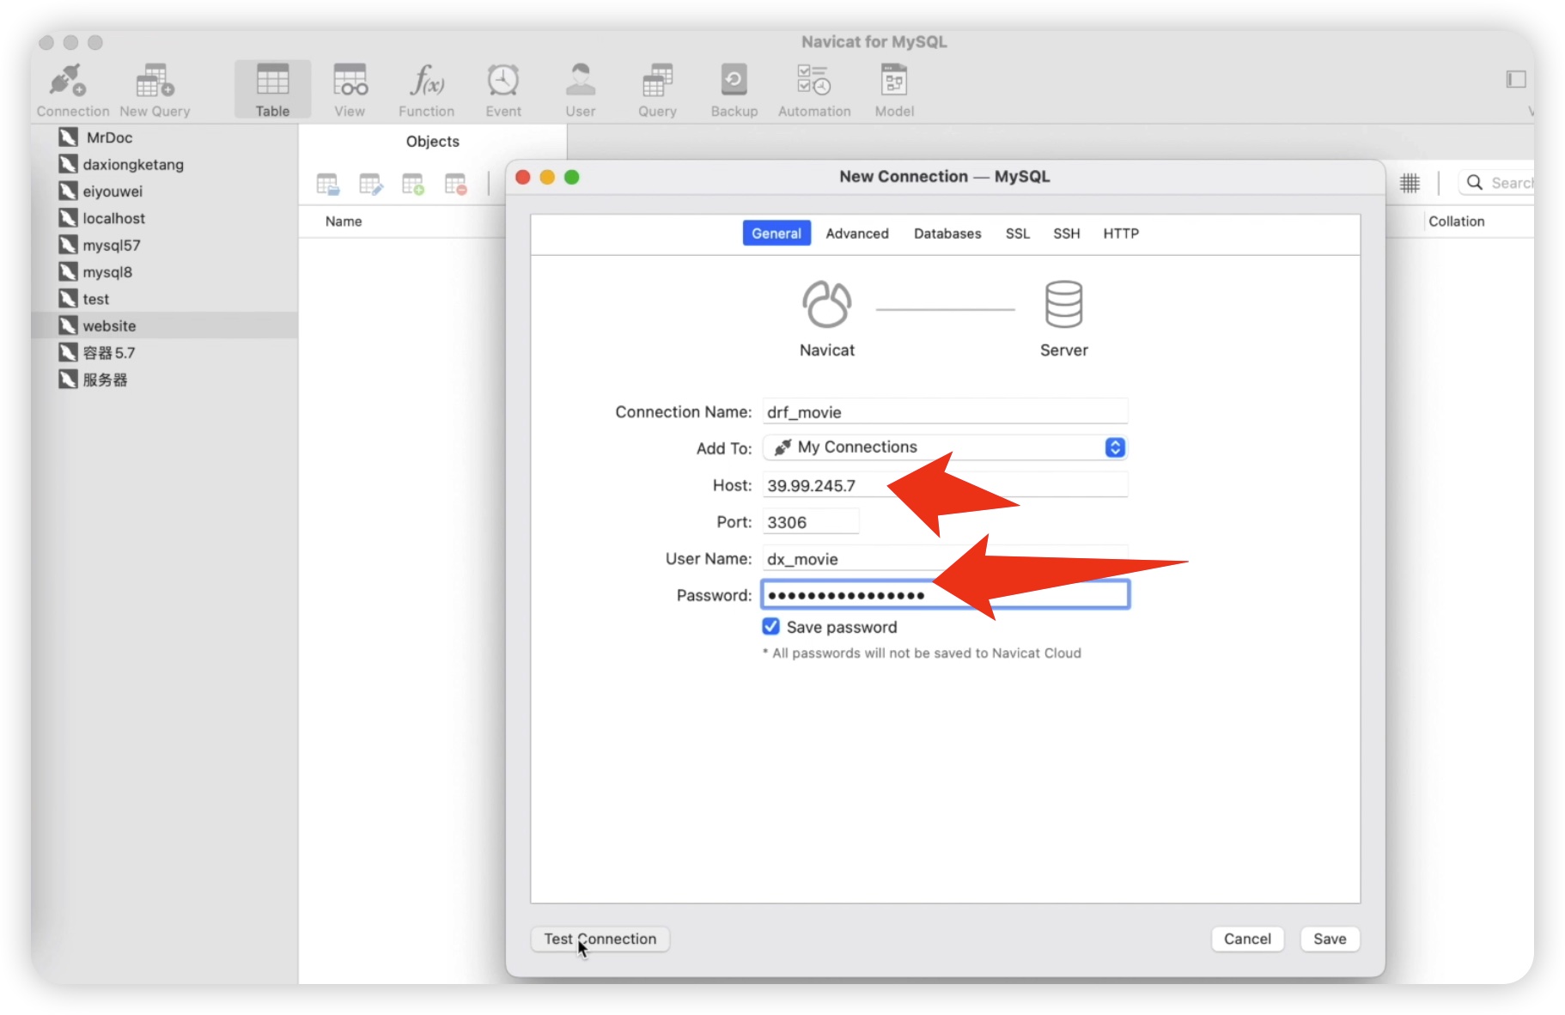Click the MrDoc connection icon
Viewport: 1565px width, 1015px height.
(69, 137)
